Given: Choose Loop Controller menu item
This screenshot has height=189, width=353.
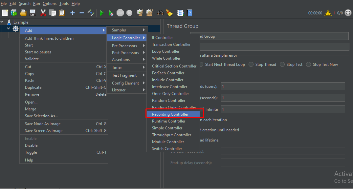Looking at the screenshot, I should [x=173, y=51].
